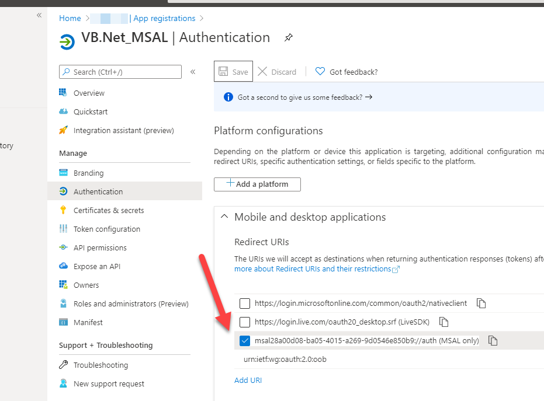The image size is (544, 401).
Task: Click the nativeclient URL text
Action: pos(361,304)
